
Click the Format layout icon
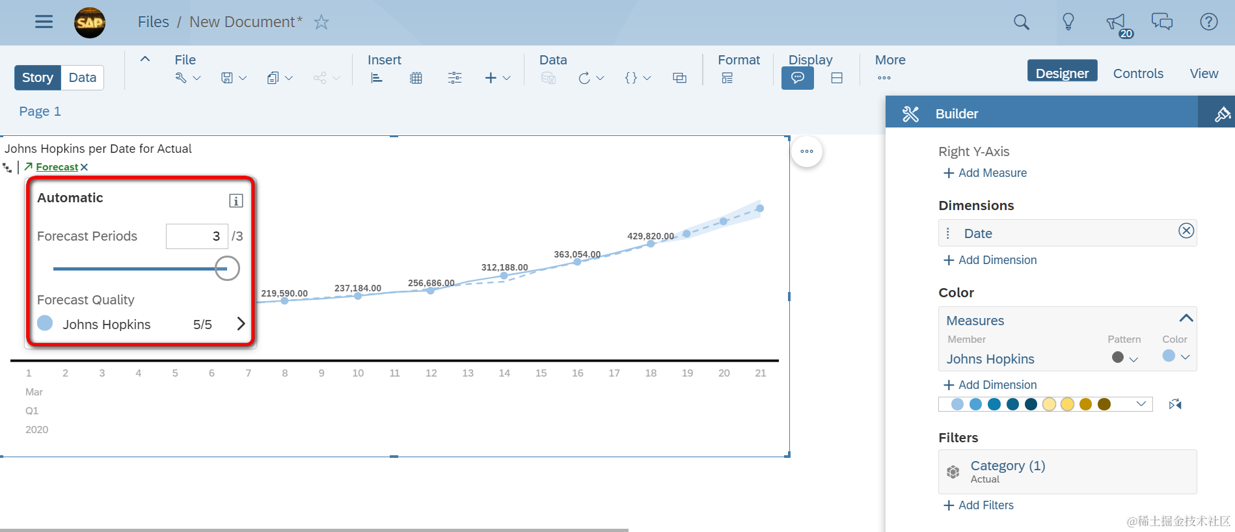pyautogui.click(x=727, y=78)
